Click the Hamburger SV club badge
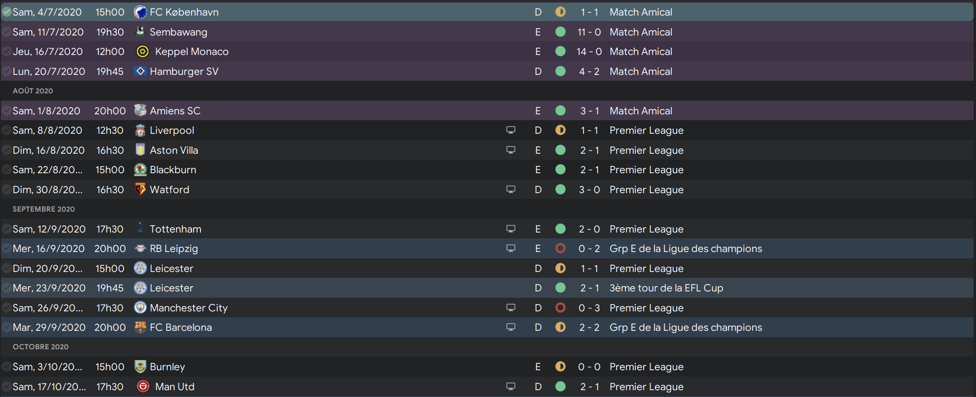The width and height of the screenshot is (976, 397). point(140,72)
